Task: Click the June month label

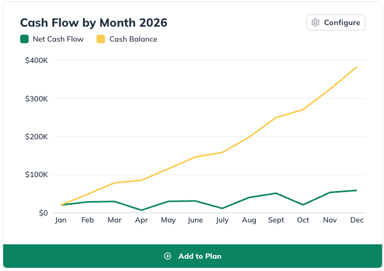Action: click(195, 220)
